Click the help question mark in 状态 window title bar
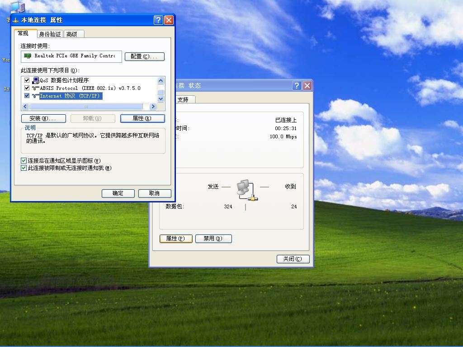Viewport: 463px width, 347px height. pos(297,85)
